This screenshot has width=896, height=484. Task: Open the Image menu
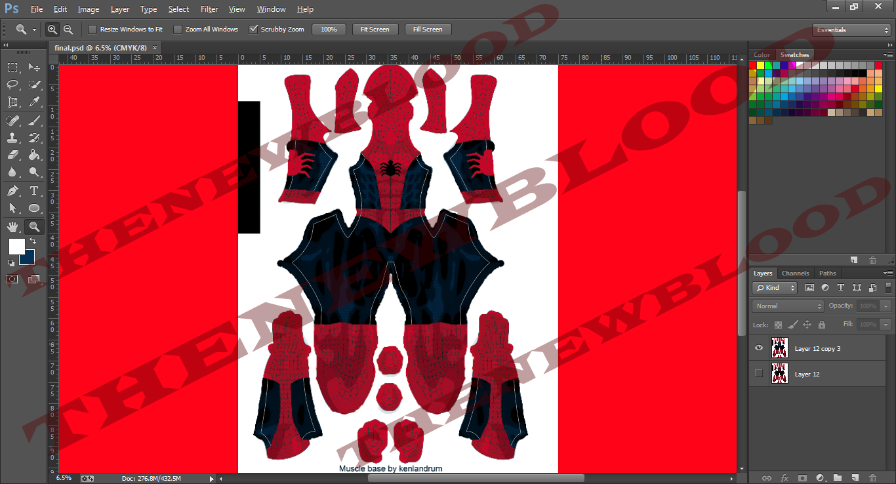pos(89,9)
